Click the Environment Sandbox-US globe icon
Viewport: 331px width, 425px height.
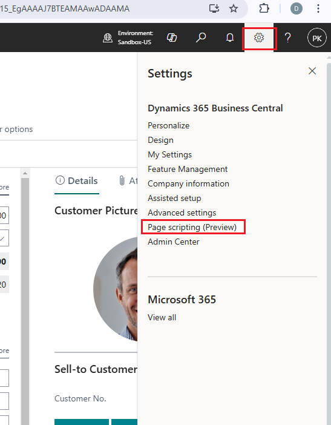click(x=108, y=38)
